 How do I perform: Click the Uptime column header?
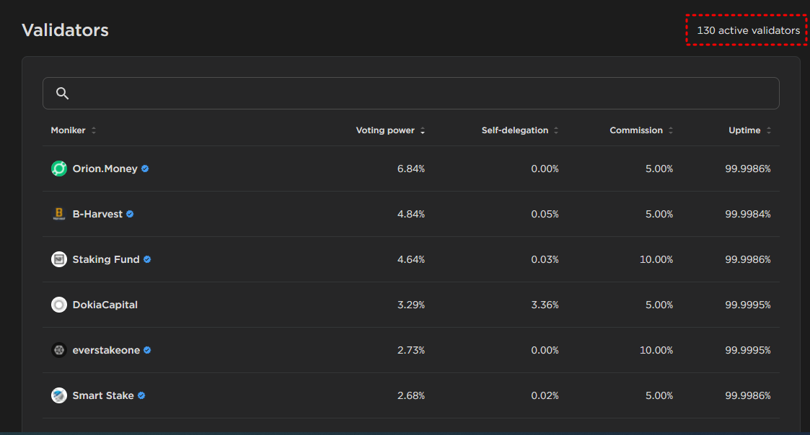point(744,130)
